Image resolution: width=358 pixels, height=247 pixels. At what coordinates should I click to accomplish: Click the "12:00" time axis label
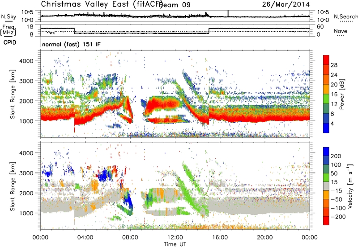tap(175, 238)
